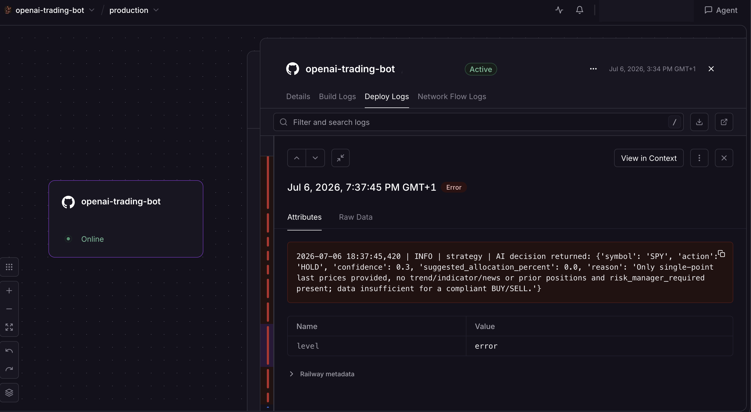Open the log entry vertical dots menu
Screen dimensions: 751x412
point(699,158)
